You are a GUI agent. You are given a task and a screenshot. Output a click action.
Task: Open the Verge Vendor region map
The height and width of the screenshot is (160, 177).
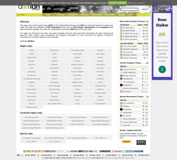(100, 104)
